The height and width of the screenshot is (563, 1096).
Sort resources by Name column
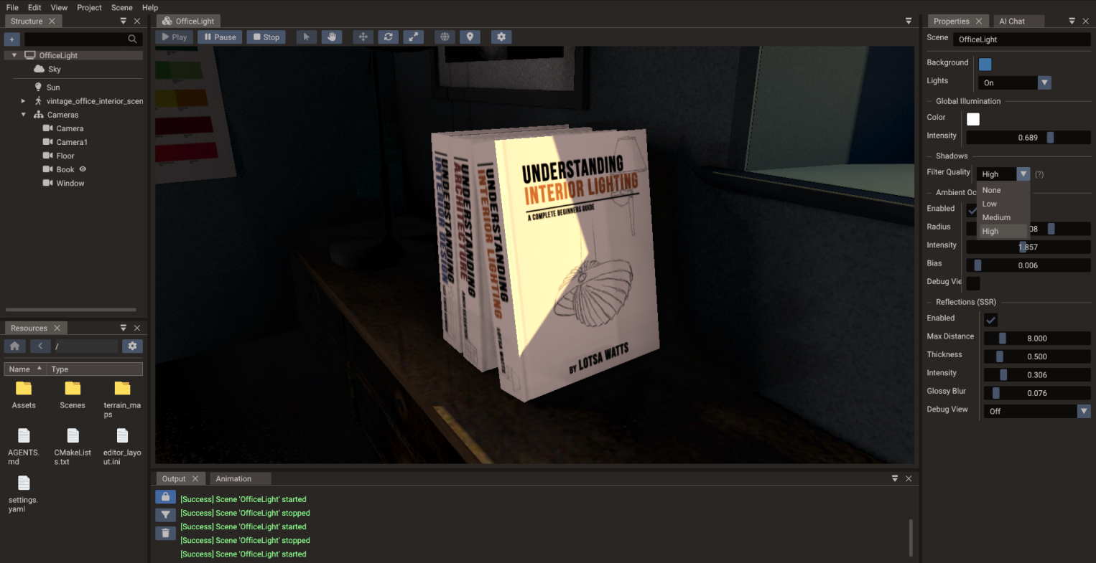25,369
